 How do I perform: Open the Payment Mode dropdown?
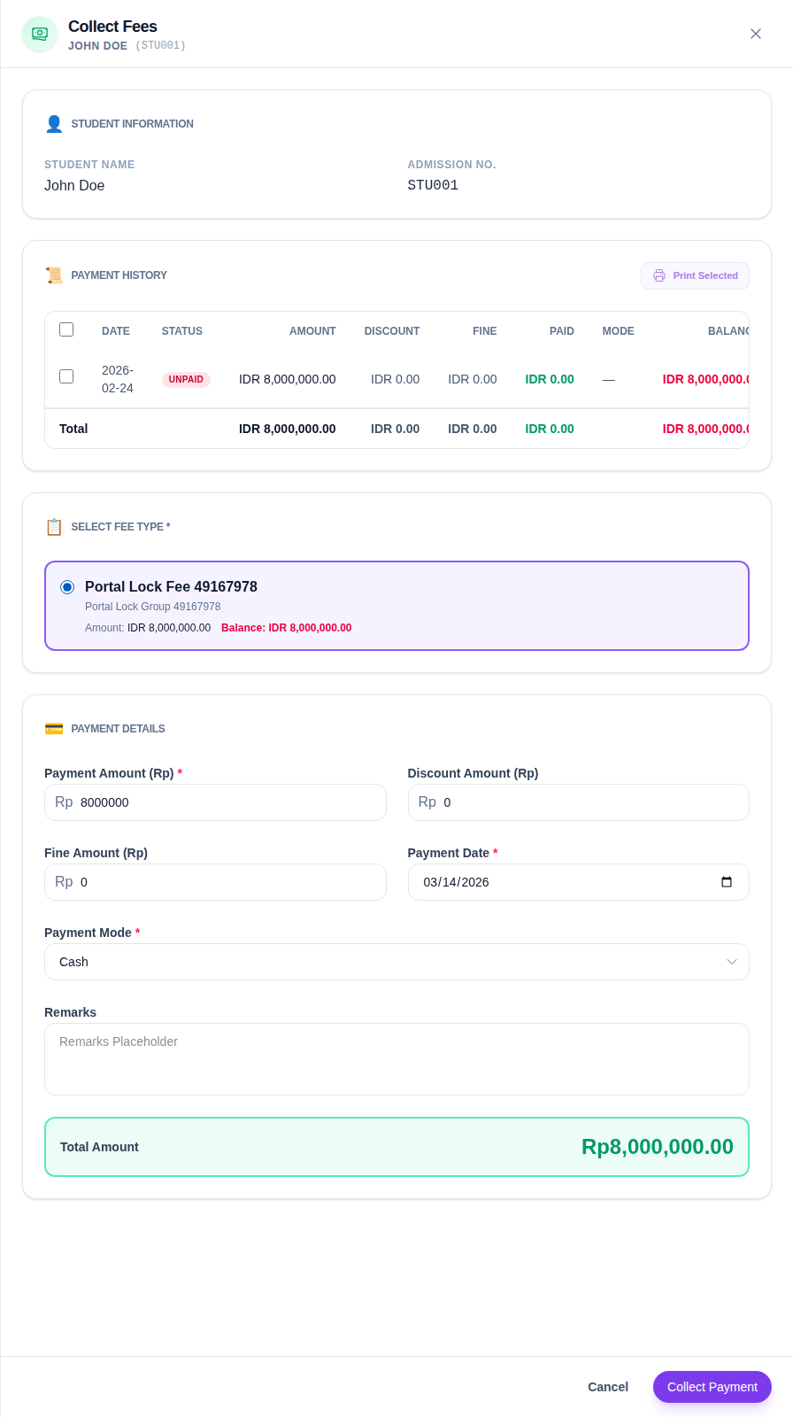tap(396, 962)
